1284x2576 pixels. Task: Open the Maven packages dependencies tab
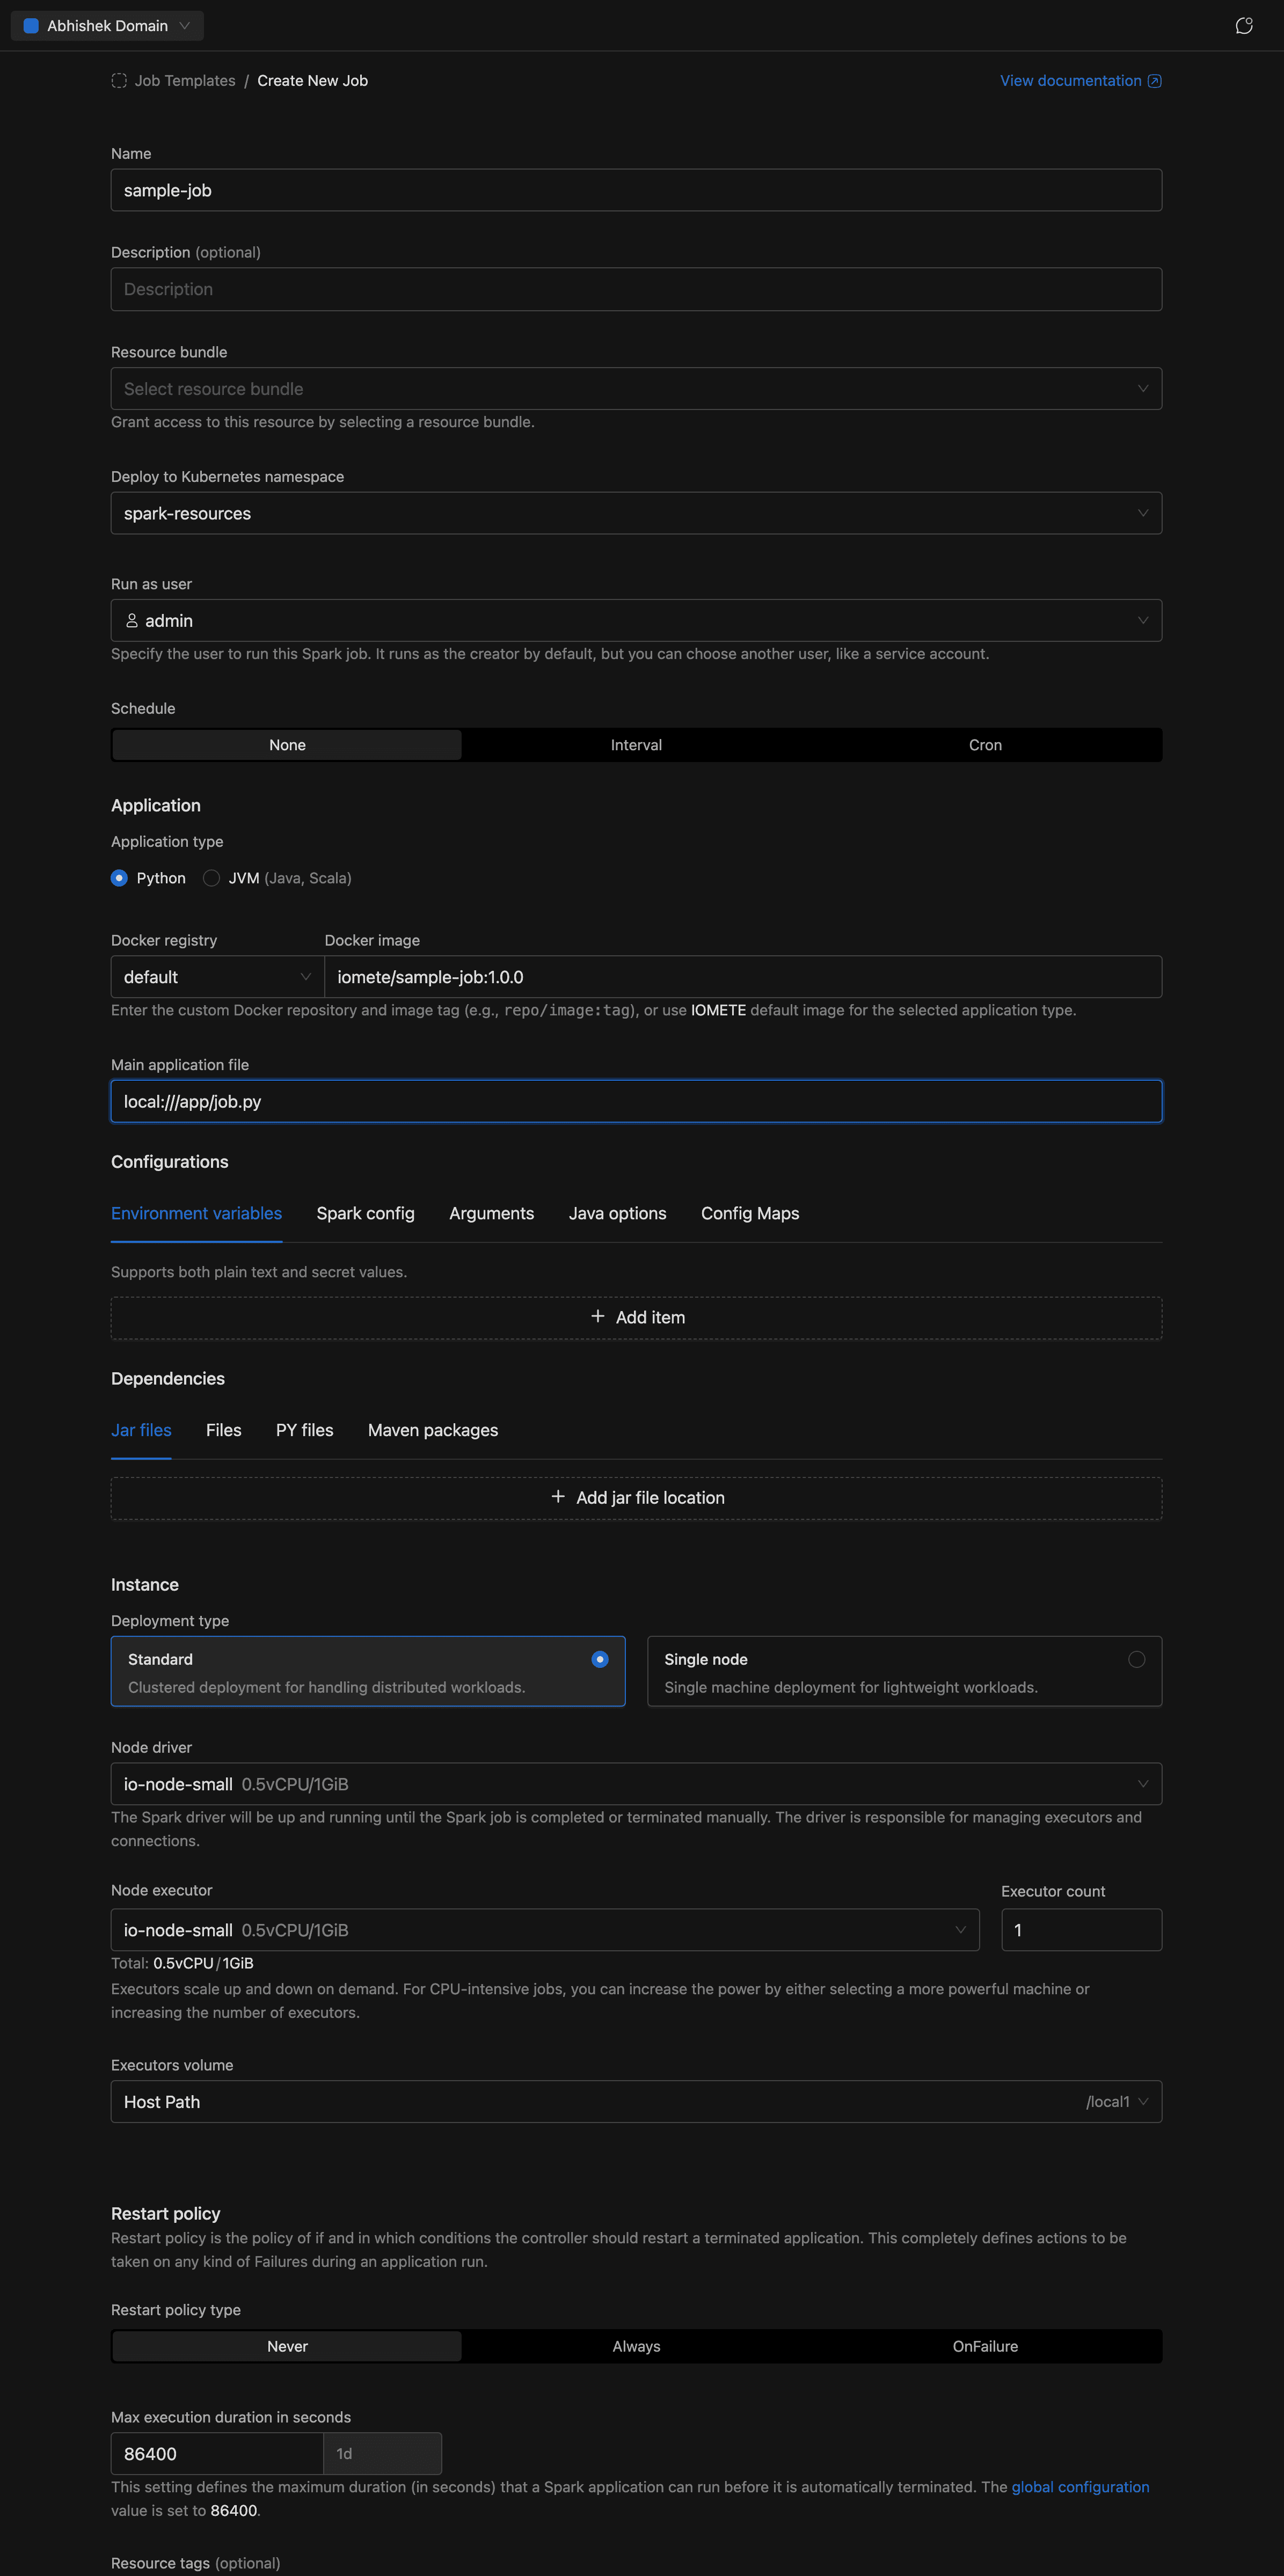pos(432,1430)
